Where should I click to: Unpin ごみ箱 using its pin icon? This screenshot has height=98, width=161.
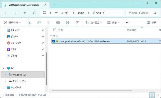point(43,56)
